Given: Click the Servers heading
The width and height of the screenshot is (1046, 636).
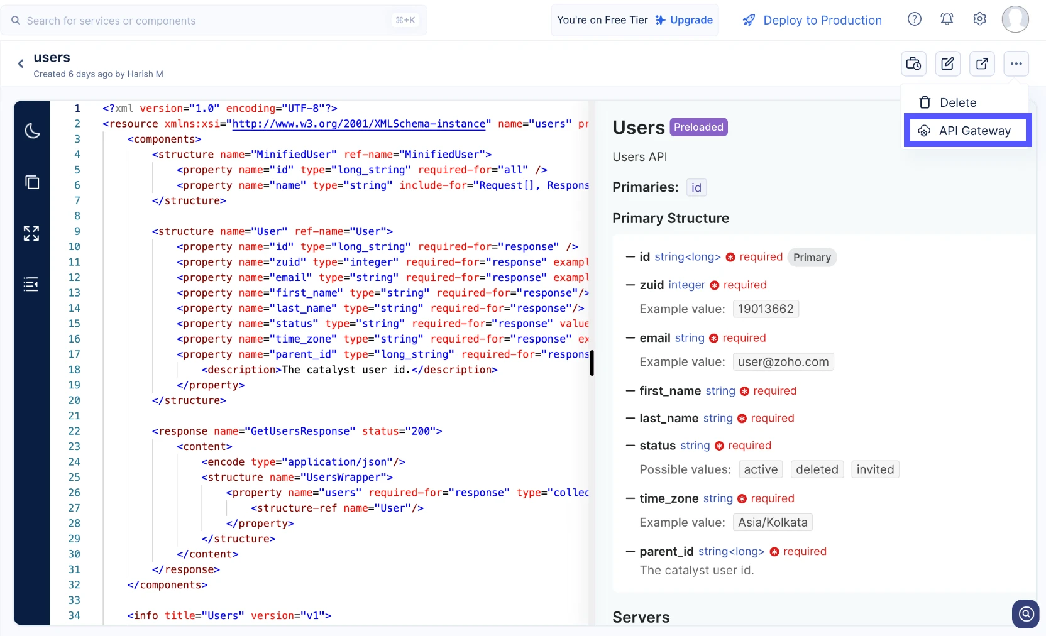Looking at the screenshot, I should [x=641, y=617].
